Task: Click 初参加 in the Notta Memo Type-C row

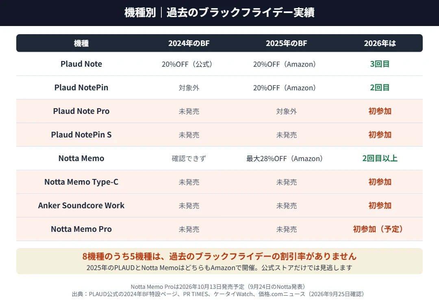Action: (x=380, y=182)
